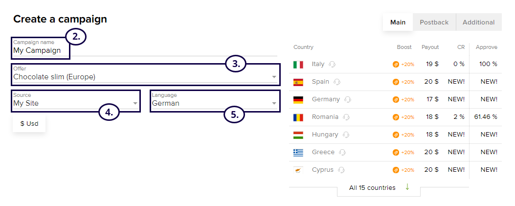Expand the Source dropdown arrow
Viewport: 515px width, 206px height.
135,103
